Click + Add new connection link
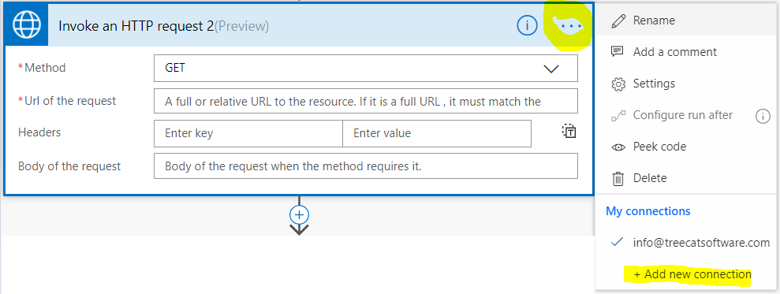780x294 pixels. click(692, 274)
